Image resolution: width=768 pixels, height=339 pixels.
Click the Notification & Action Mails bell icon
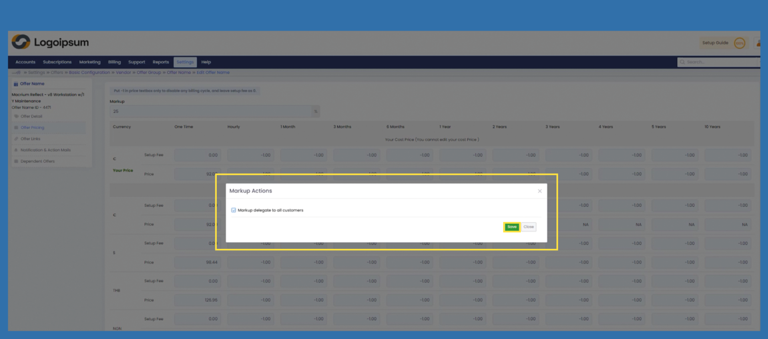(x=16, y=150)
